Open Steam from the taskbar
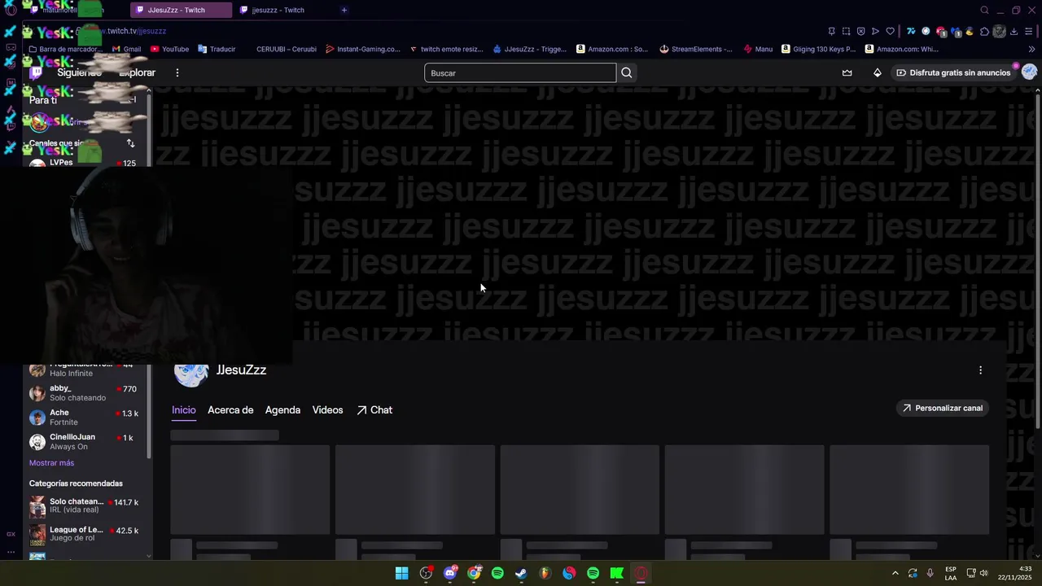The width and height of the screenshot is (1042, 586). [521, 573]
